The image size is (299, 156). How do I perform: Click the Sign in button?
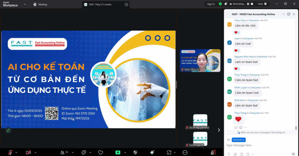coord(211,4)
